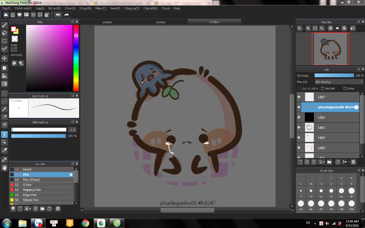Choose brush size 10 preset
The image size is (365, 228).
click(311, 192)
